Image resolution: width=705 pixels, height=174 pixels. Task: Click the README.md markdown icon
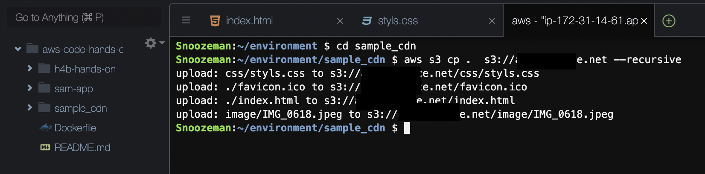[x=45, y=147]
